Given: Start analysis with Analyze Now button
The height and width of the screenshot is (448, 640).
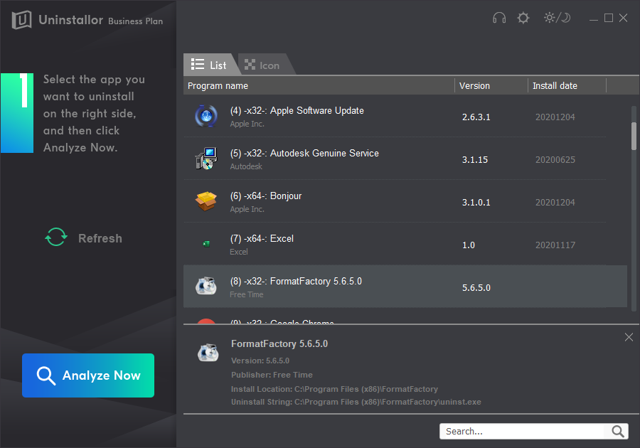Looking at the screenshot, I should pyautogui.click(x=88, y=375).
